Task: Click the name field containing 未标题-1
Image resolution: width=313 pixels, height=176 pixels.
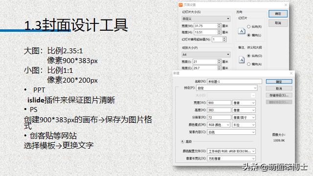Action: pyautogui.click(x=235, y=82)
